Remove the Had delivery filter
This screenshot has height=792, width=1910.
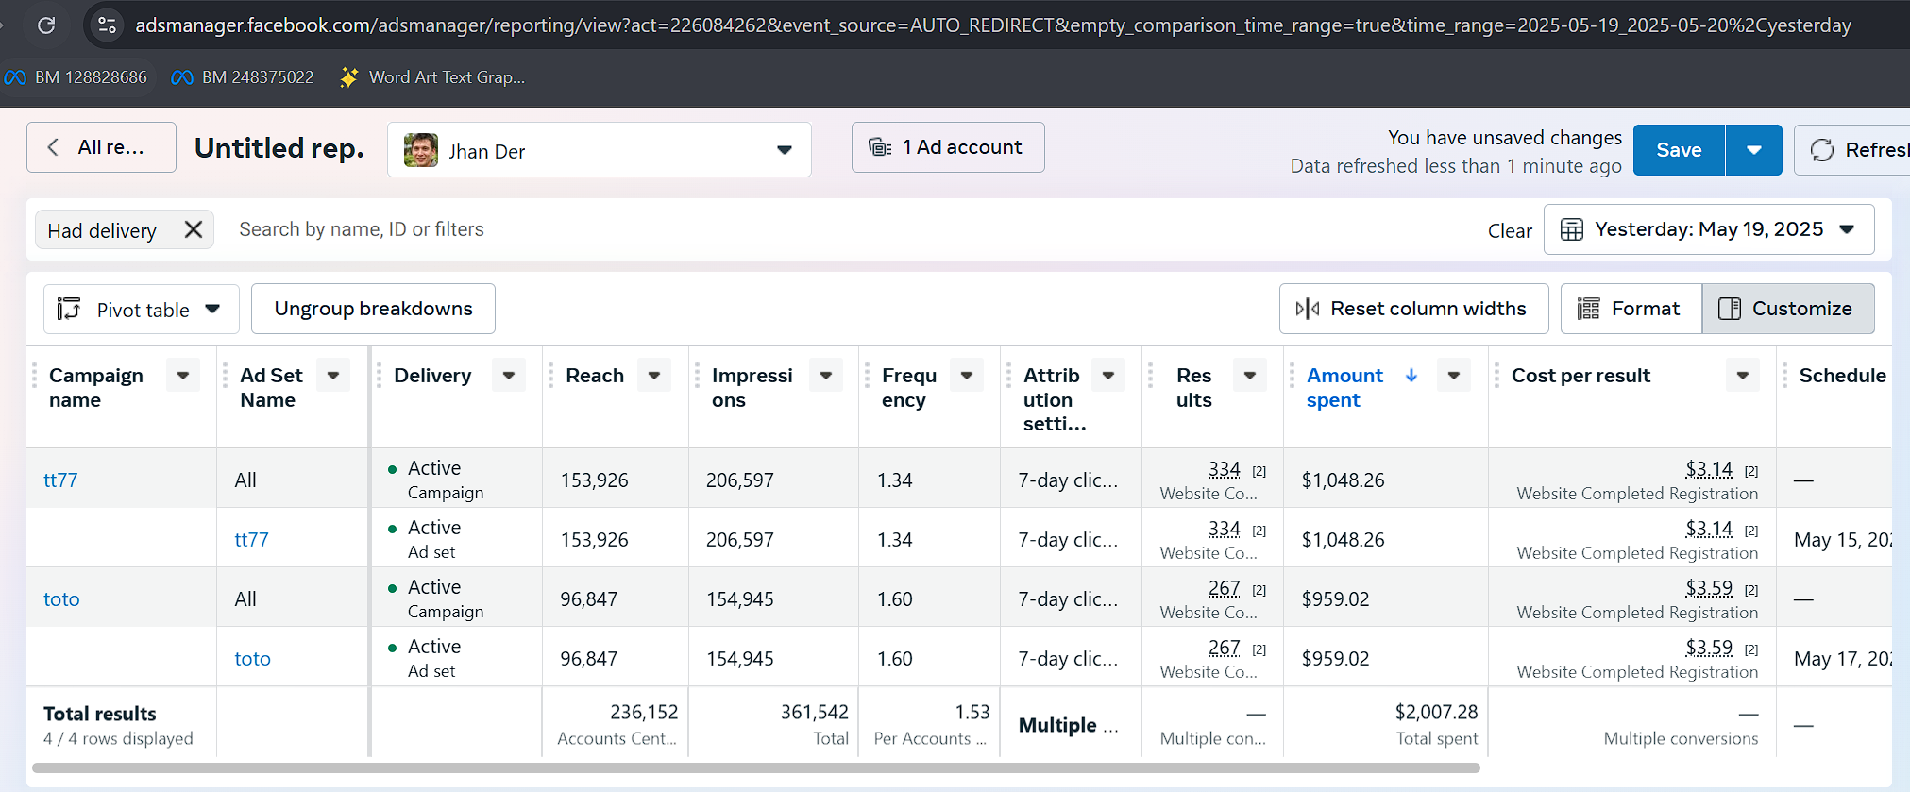click(x=194, y=229)
